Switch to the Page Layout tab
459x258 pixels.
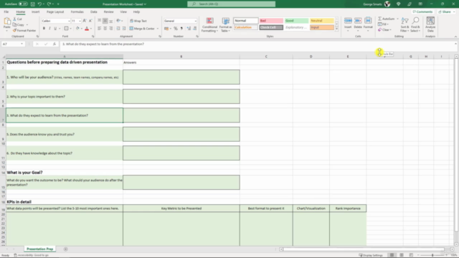tap(55, 12)
